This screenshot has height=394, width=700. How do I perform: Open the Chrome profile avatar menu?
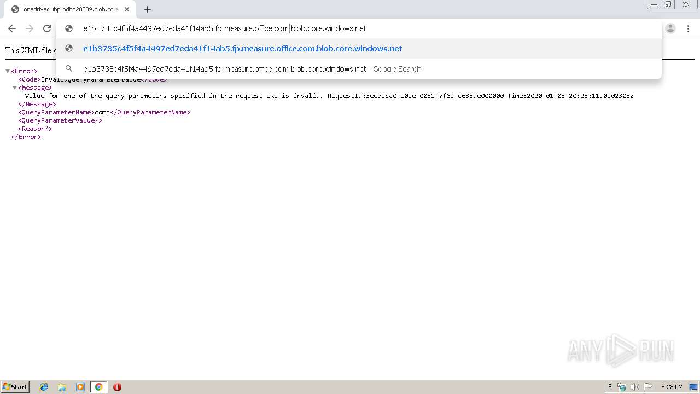pyautogui.click(x=670, y=28)
